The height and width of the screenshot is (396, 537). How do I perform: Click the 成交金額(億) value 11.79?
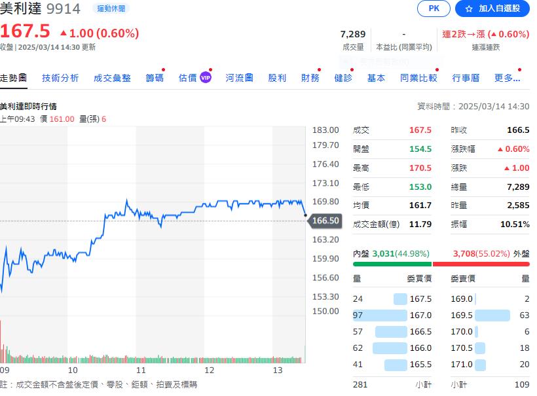(x=420, y=225)
